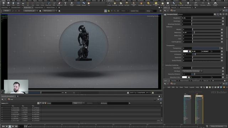
Task: Click the spreadsheet Group filter field
Action: (62, 103)
